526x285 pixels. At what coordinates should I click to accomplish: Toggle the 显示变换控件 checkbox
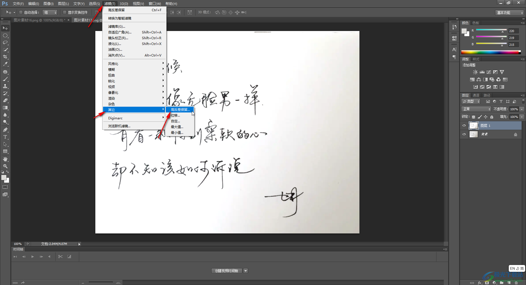(65, 12)
